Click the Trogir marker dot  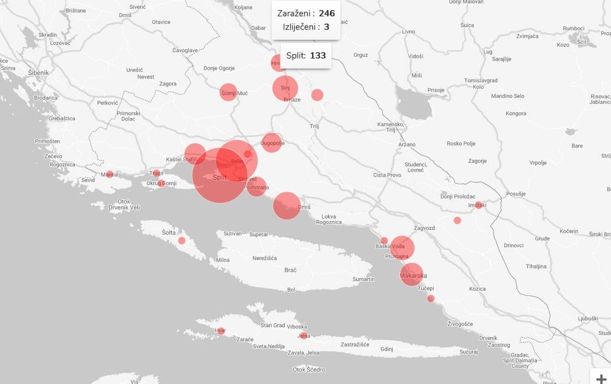(x=156, y=173)
